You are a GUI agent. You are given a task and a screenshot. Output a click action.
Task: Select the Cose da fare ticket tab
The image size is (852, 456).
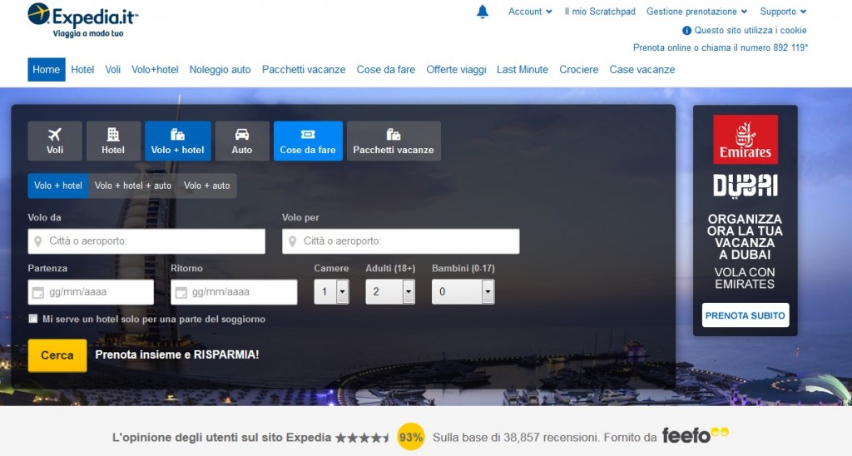(308, 141)
